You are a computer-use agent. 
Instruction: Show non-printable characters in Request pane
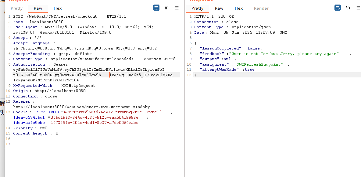(166, 8)
